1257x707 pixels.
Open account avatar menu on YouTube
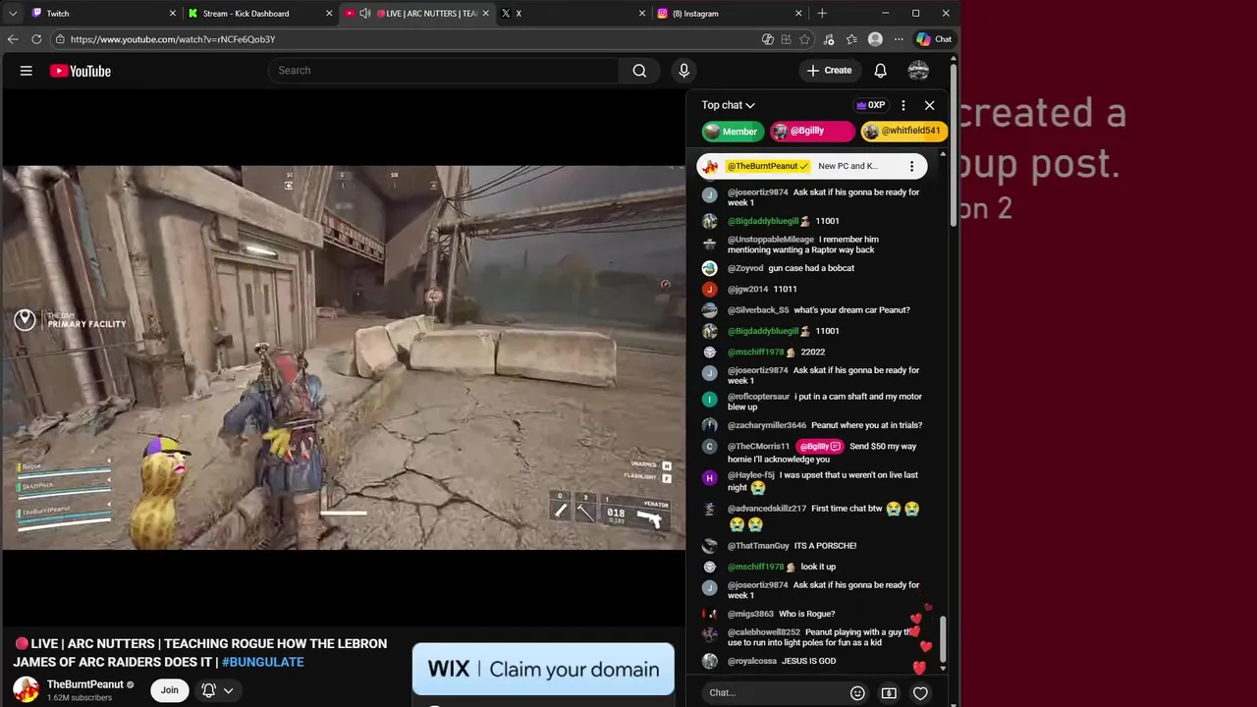tap(918, 71)
